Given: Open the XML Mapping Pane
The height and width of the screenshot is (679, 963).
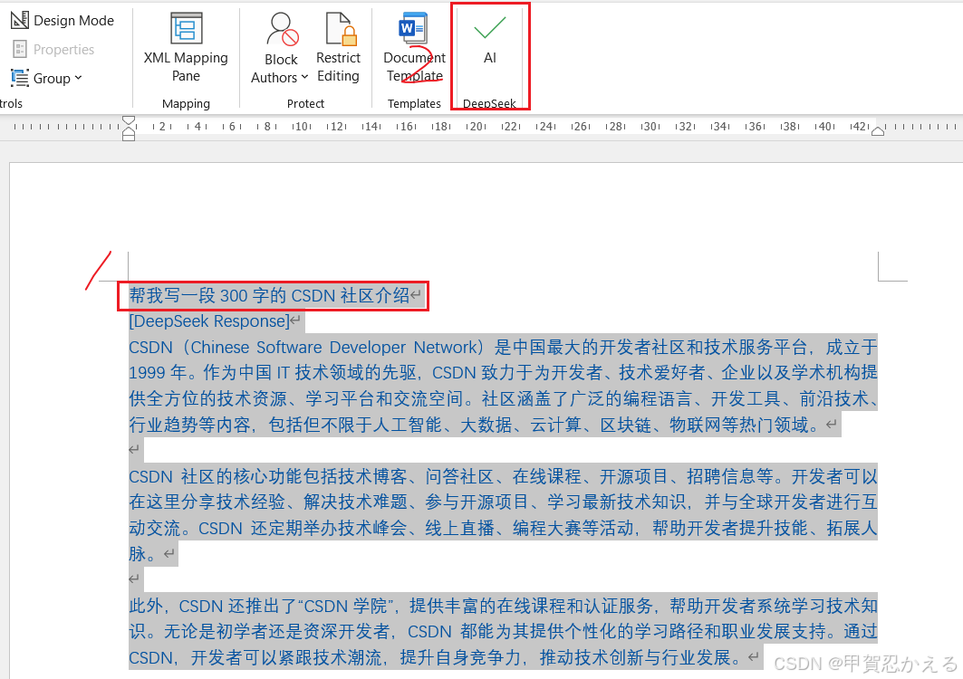Looking at the screenshot, I should (186, 47).
